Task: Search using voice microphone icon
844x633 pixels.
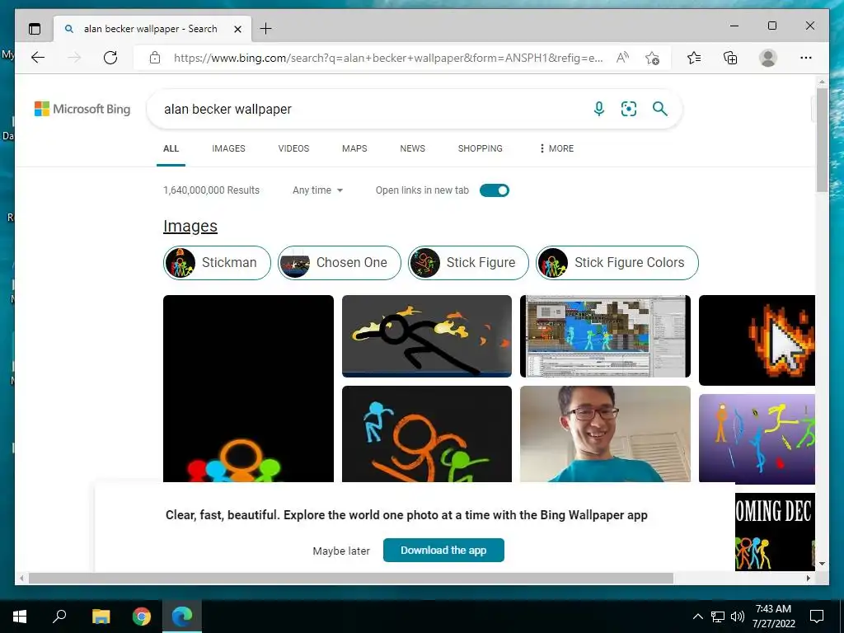Action: 599,109
